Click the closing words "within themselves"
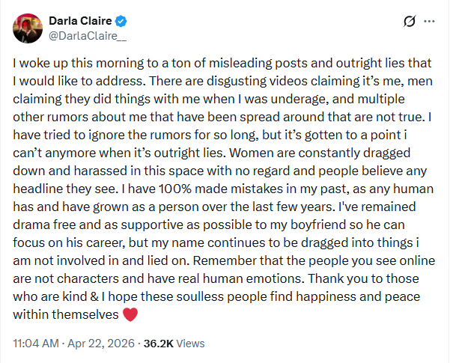This screenshot has height=363, width=450. (x=66, y=314)
